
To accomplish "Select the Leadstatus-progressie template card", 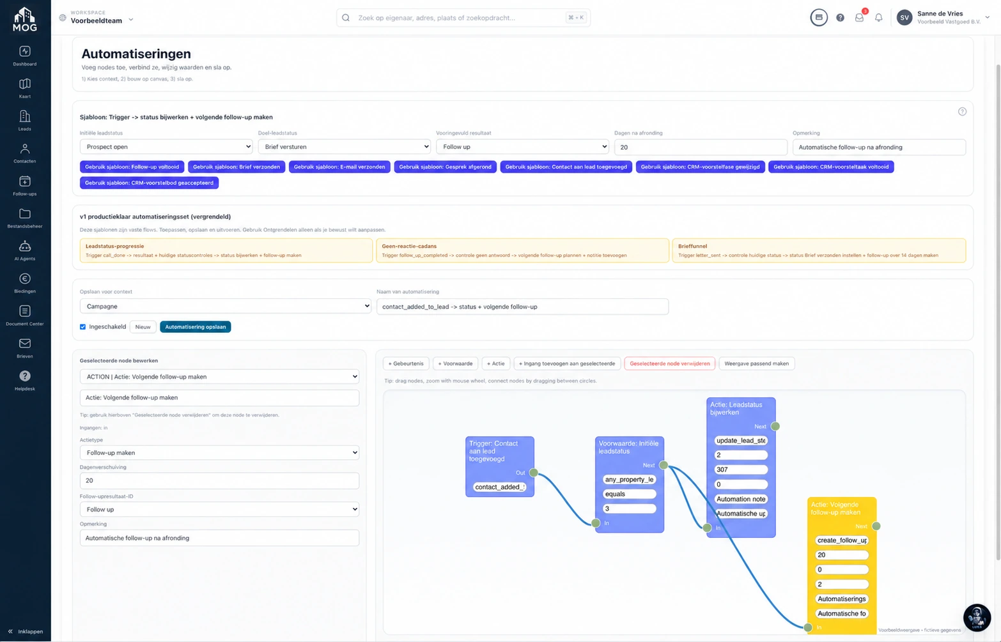I will coord(226,250).
